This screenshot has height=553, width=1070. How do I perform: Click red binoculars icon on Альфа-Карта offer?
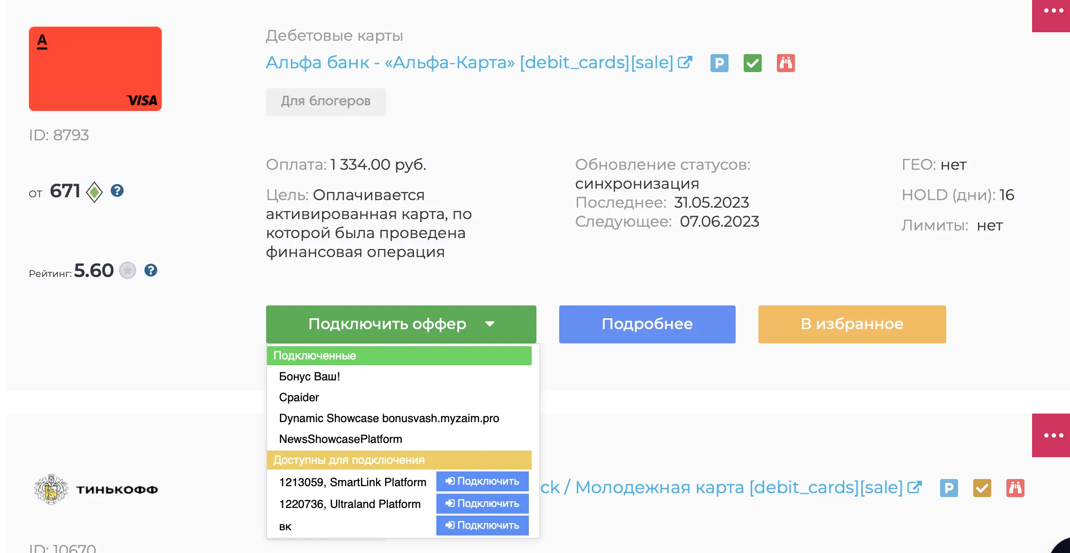[x=785, y=63]
